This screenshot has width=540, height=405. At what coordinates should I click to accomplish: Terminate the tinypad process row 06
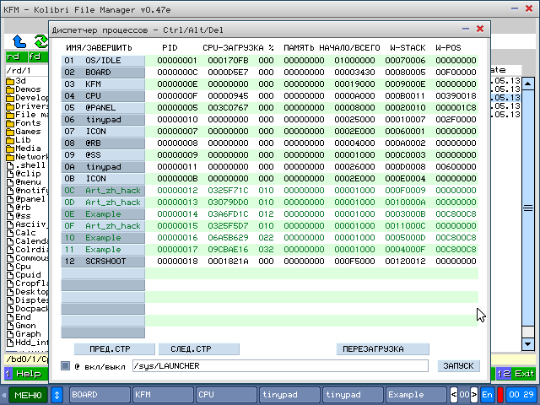(103, 119)
